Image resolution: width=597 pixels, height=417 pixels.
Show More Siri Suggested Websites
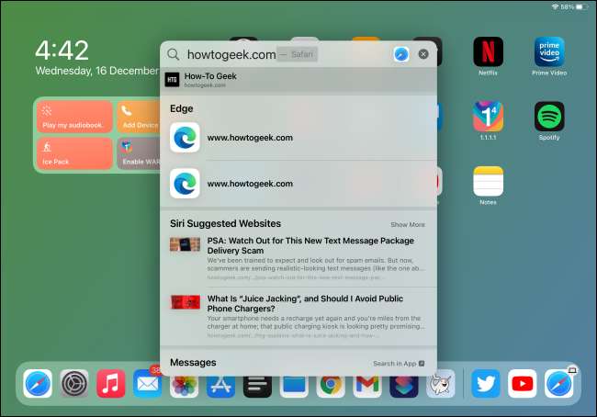click(408, 225)
